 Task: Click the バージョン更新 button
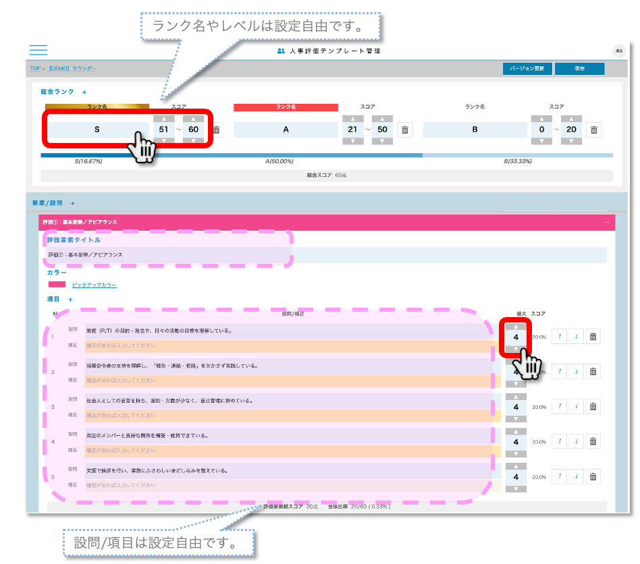click(x=527, y=69)
